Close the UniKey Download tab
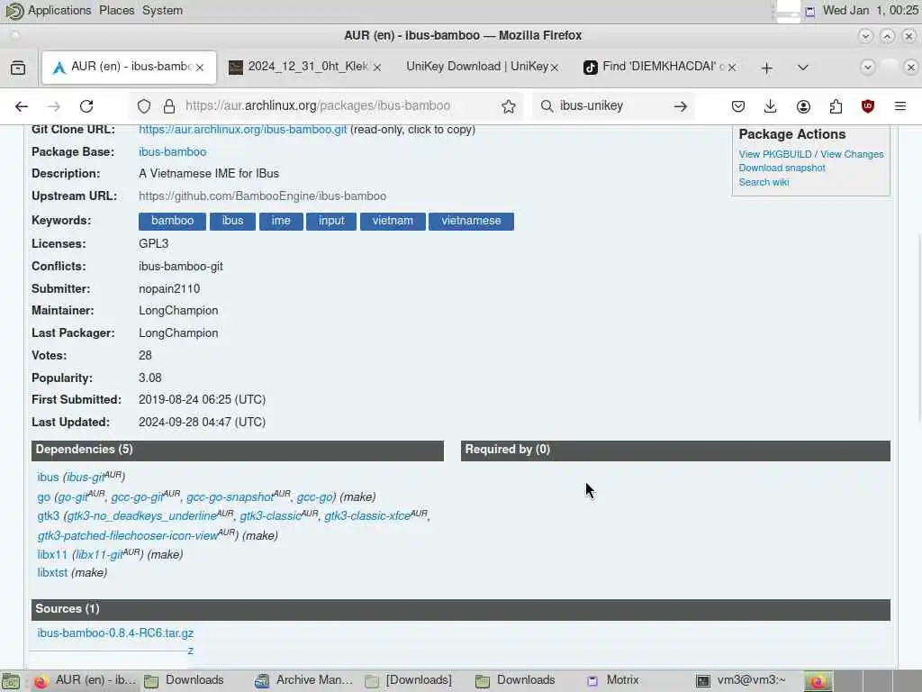Viewport: 922px width, 692px height. click(x=555, y=68)
